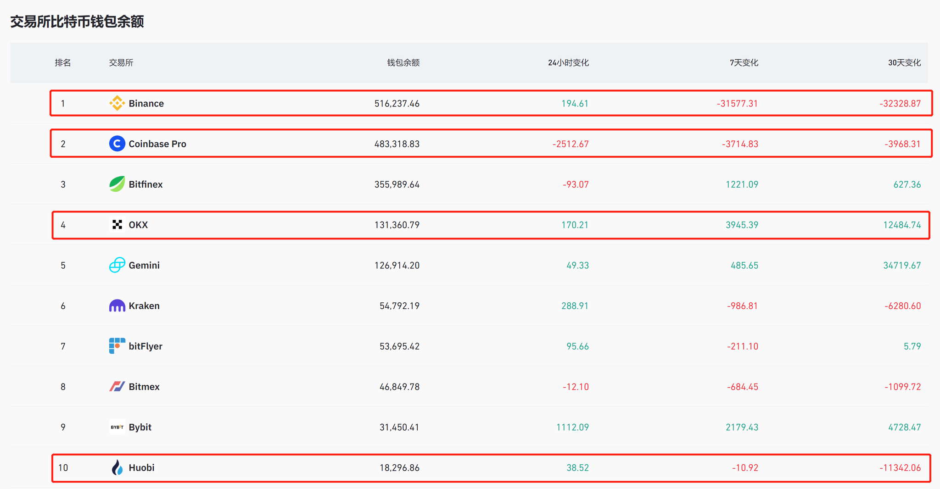Open the Huobi exchange name link
The width and height of the screenshot is (940, 489).
click(141, 467)
